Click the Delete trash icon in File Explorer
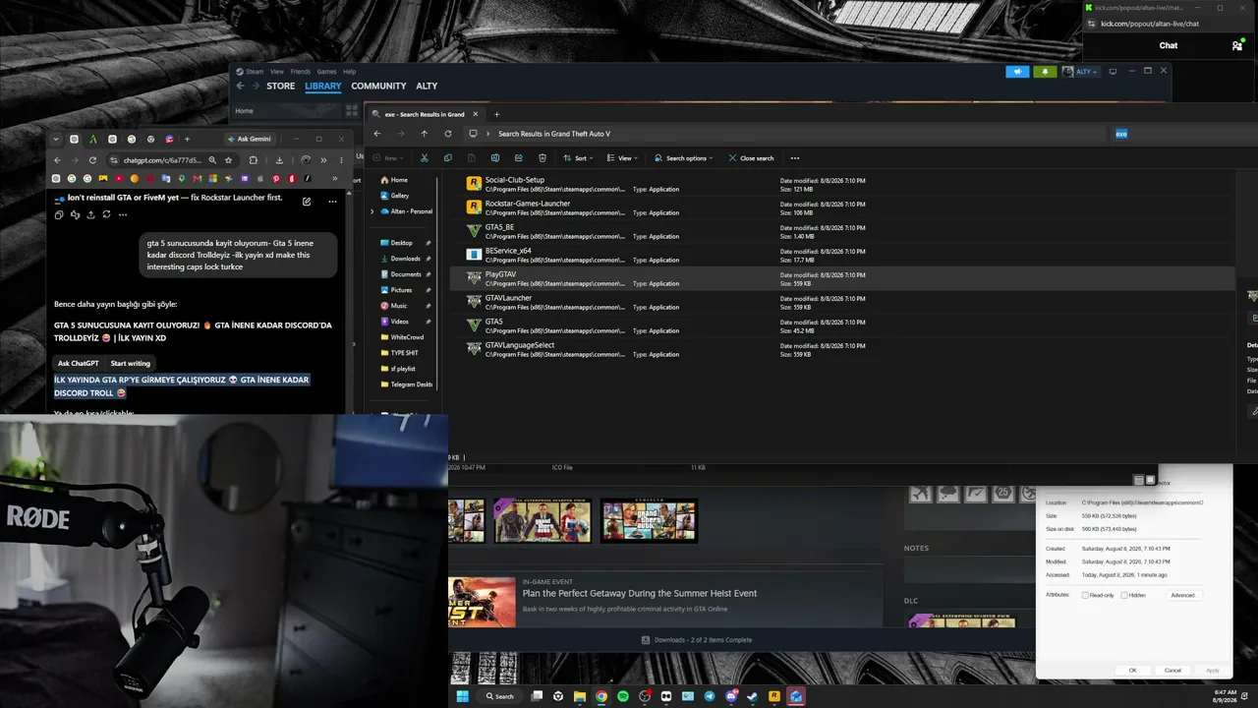The width and height of the screenshot is (1258, 708). click(x=543, y=158)
